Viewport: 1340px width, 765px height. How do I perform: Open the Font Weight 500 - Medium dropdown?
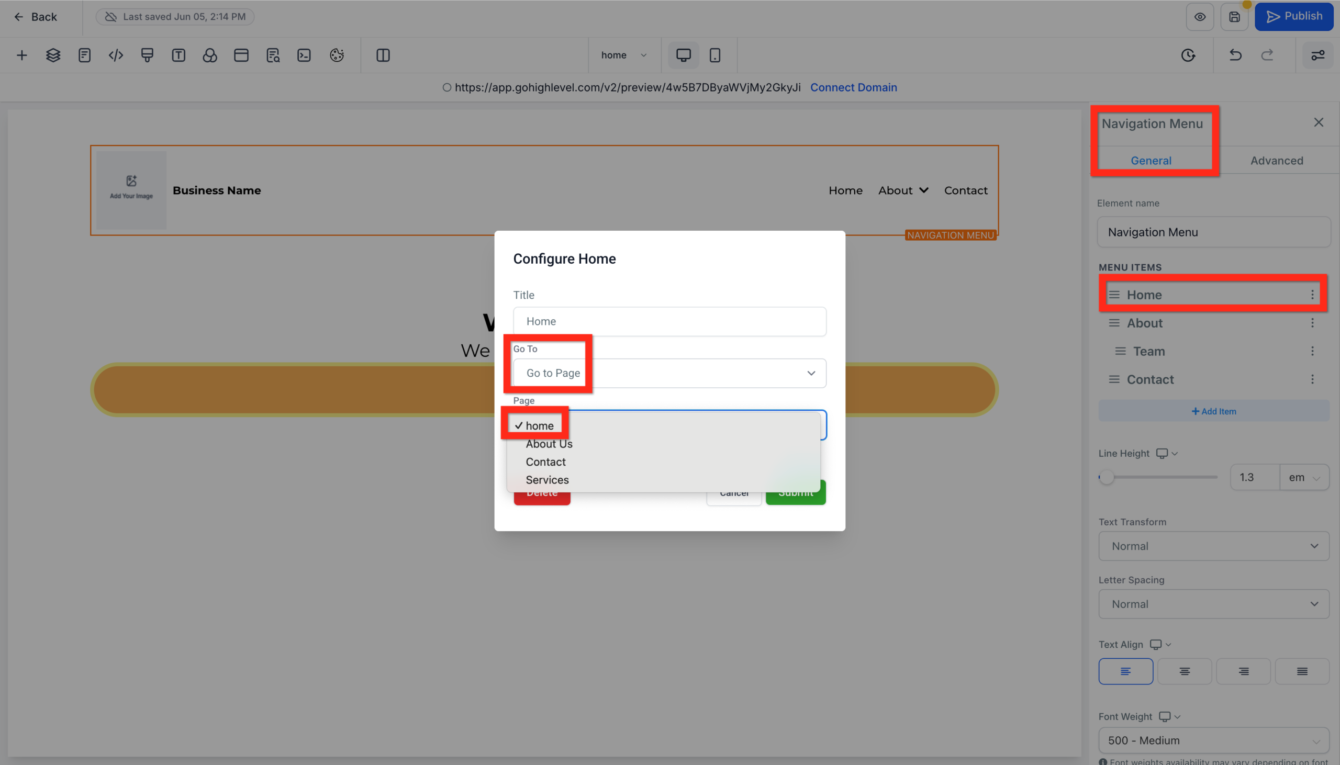(1213, 740)
